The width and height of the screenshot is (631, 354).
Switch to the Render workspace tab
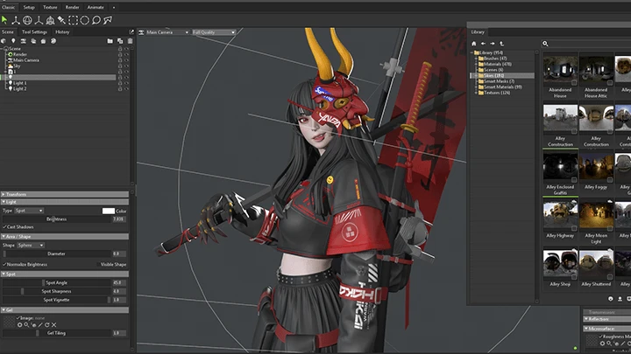point(72,7)
